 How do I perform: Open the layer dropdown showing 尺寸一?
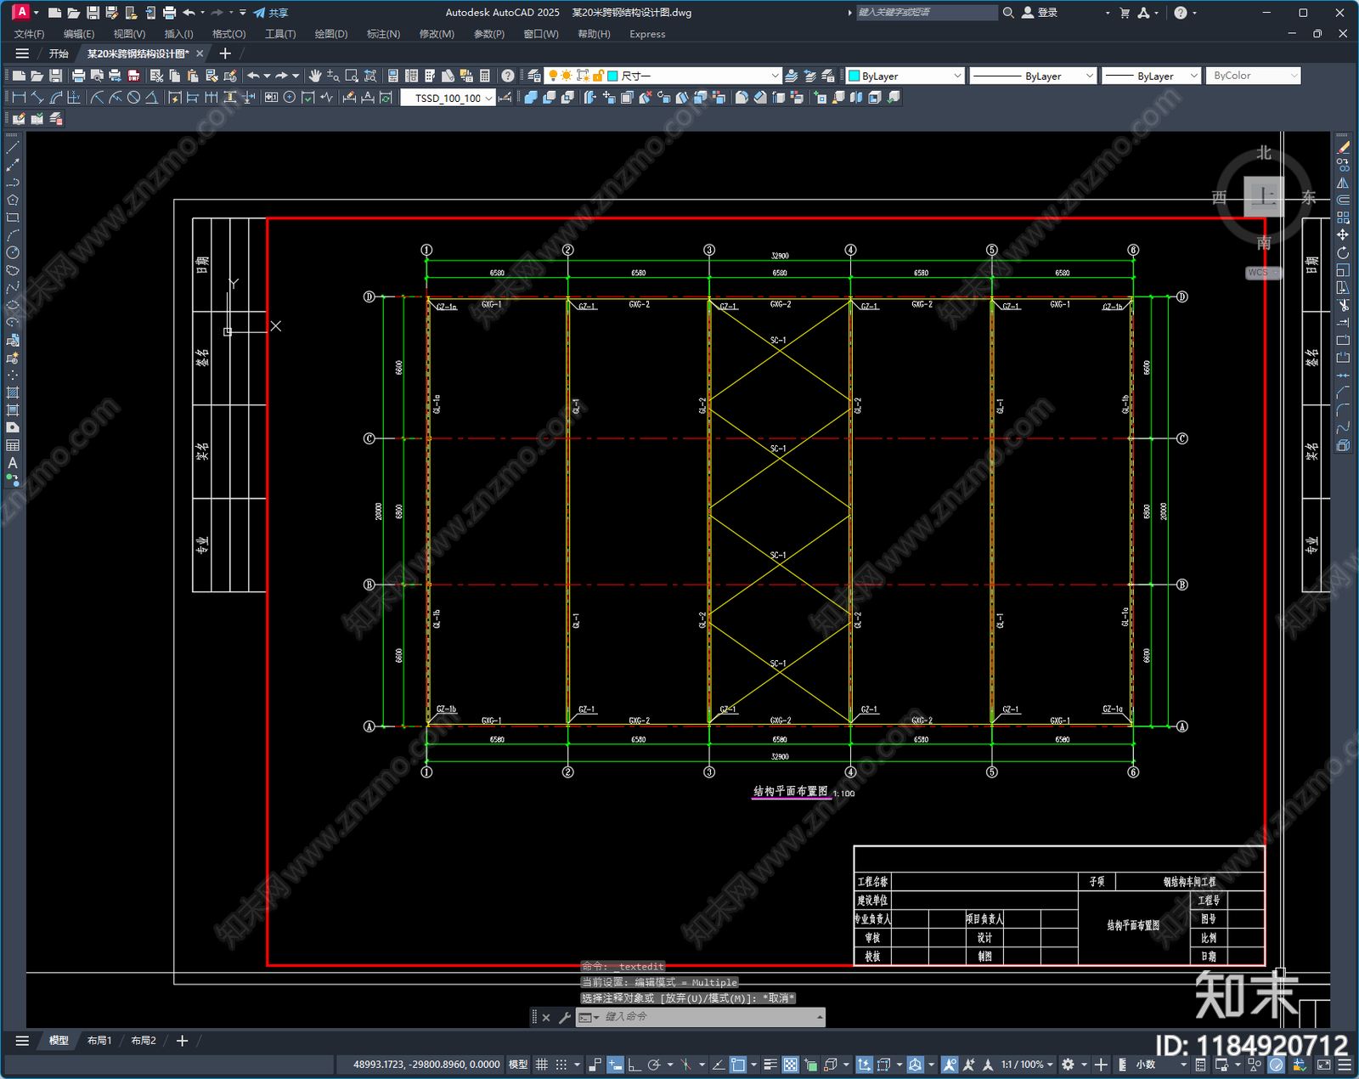663,76
